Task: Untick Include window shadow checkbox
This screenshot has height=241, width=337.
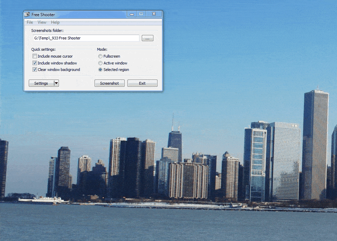Action: point(35,63)
